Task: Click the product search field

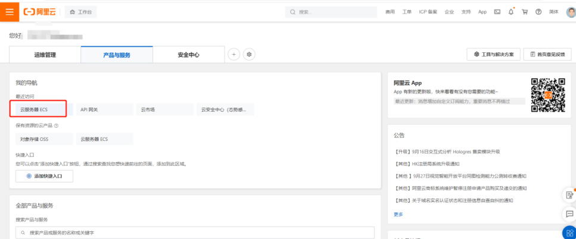Action: pyautogui.click(x=195, y=233)
